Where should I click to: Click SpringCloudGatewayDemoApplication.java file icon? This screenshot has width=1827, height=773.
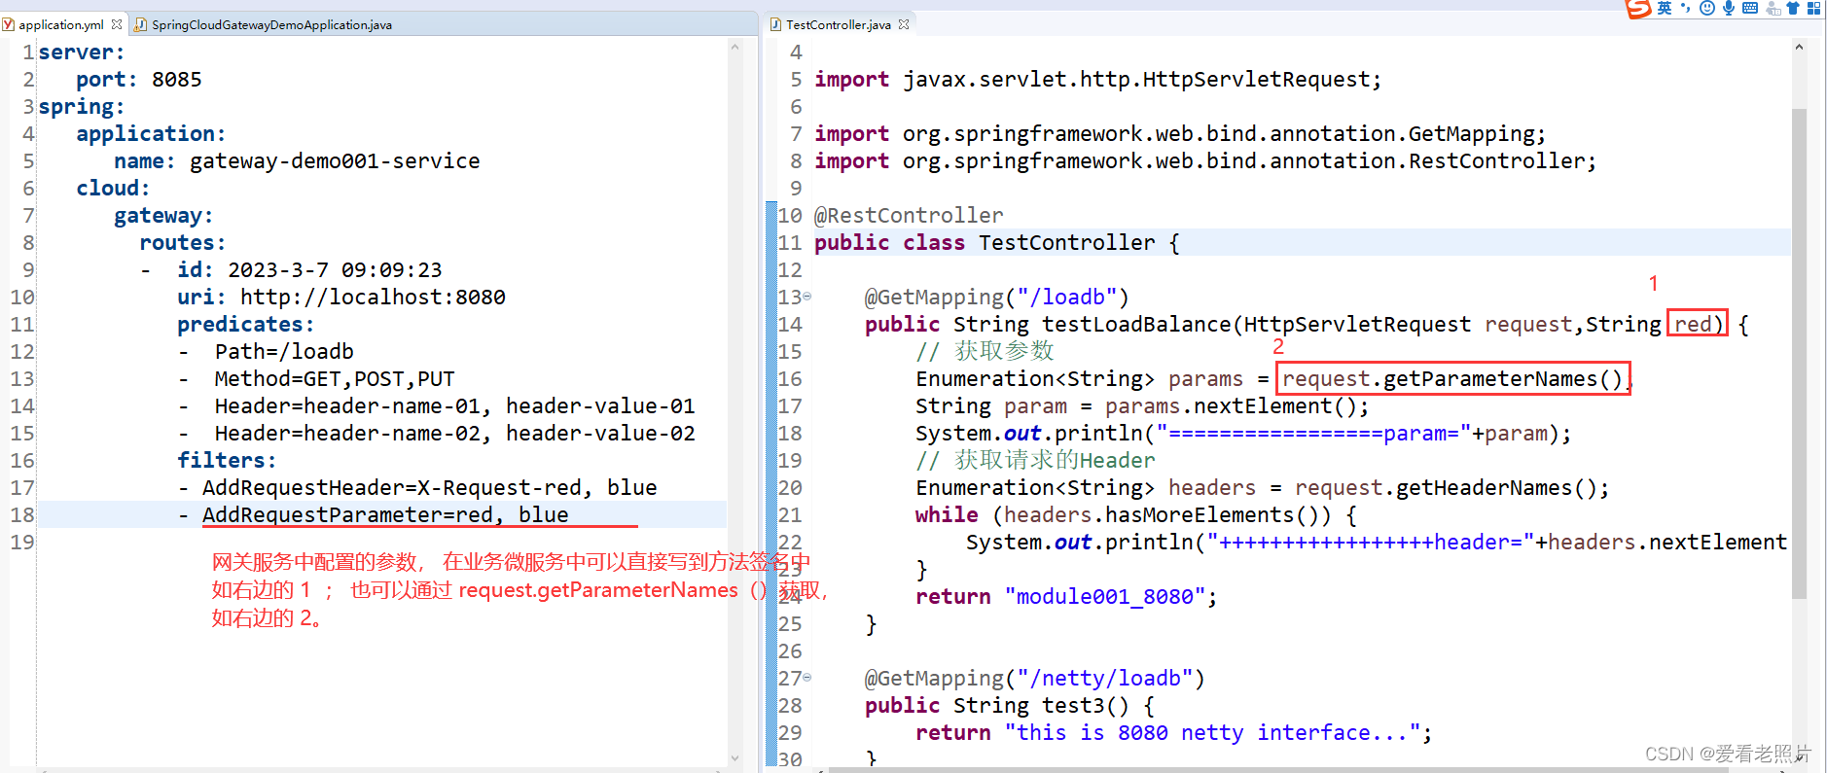(141, 24)
